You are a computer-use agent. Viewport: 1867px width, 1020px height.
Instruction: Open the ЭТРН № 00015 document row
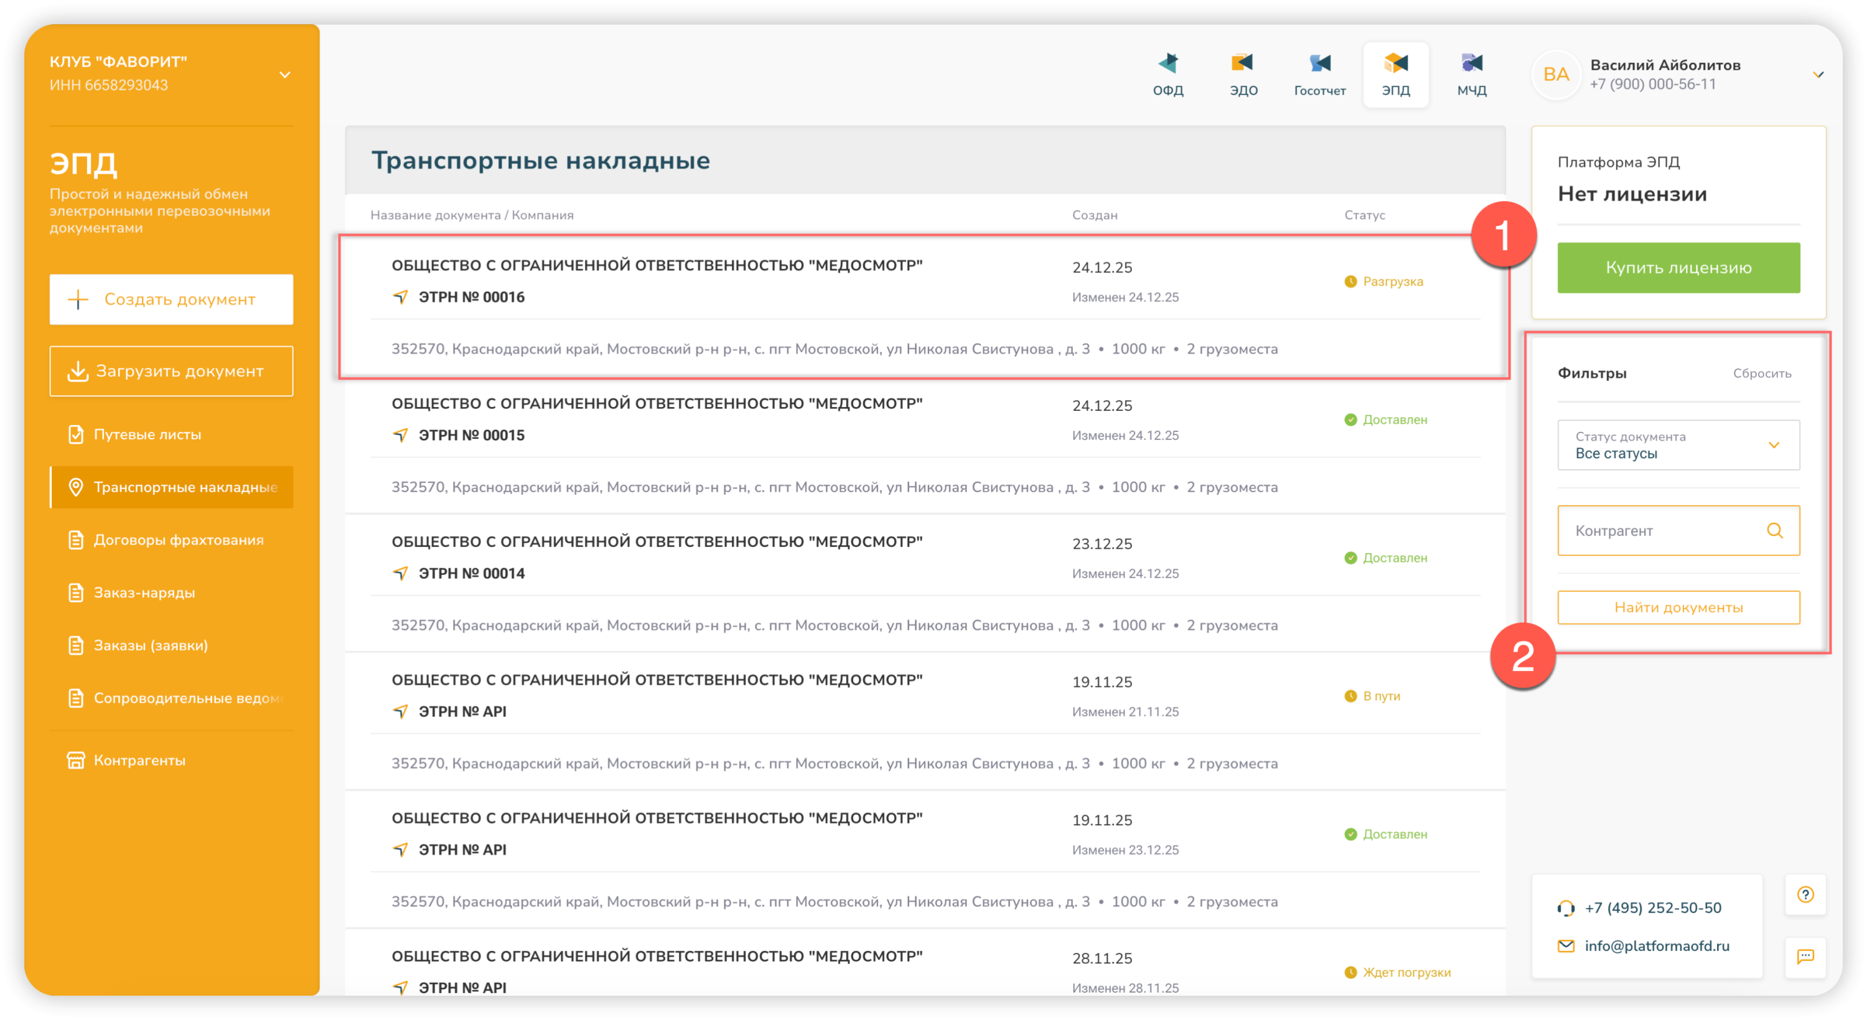point(471,435)
